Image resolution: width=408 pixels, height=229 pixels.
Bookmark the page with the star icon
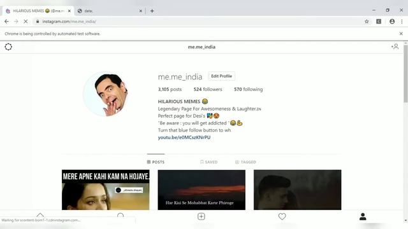[x=367, y=22]
